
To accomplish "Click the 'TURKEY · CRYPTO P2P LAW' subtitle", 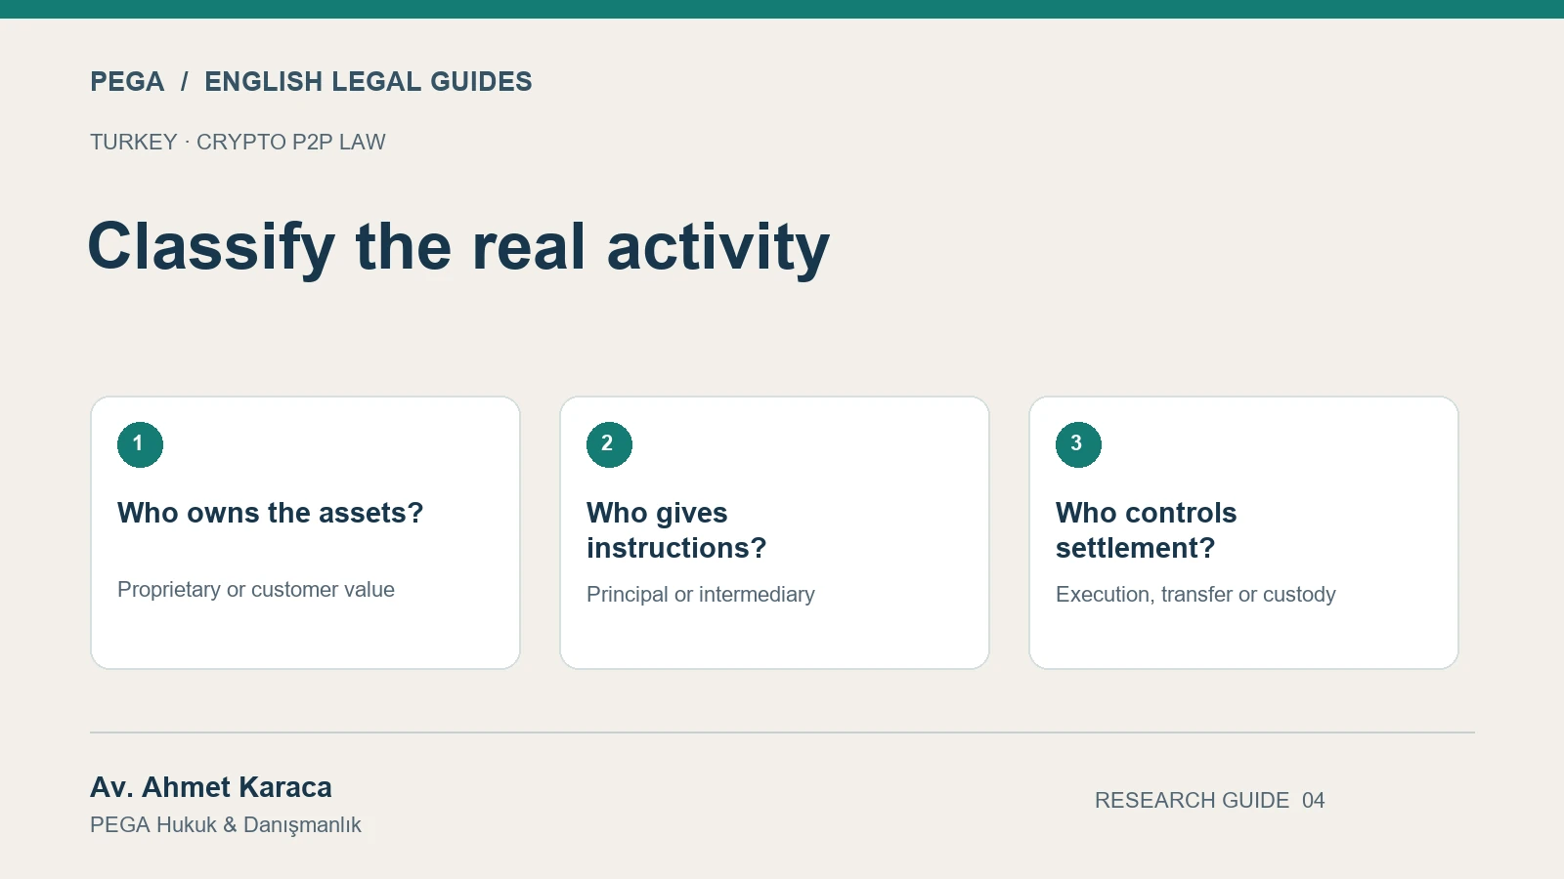I will pyautogui.click(x=238, y=143).
